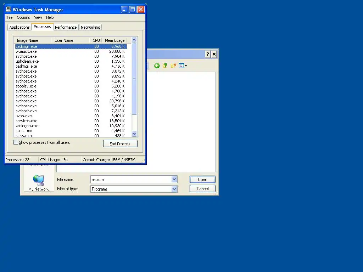
Task: Sort by the Image Name column header
Action: [32, 40]
